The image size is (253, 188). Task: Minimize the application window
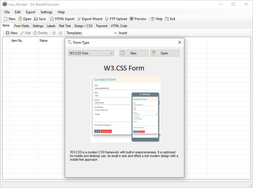(221, 4)
